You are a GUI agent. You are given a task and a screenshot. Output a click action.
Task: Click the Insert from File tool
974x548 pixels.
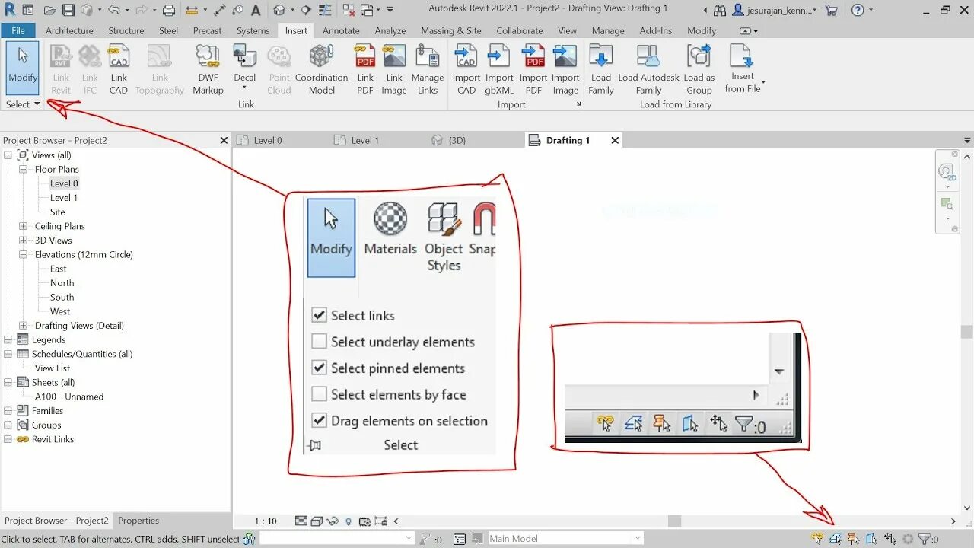coord(743,68)
